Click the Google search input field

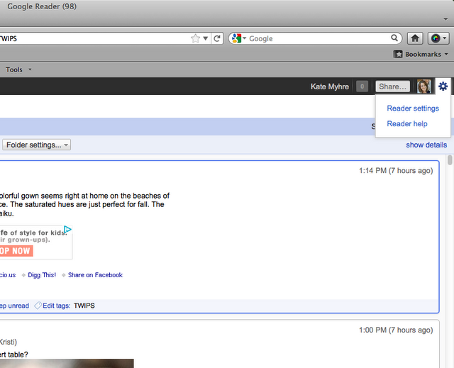click(319, 38)
